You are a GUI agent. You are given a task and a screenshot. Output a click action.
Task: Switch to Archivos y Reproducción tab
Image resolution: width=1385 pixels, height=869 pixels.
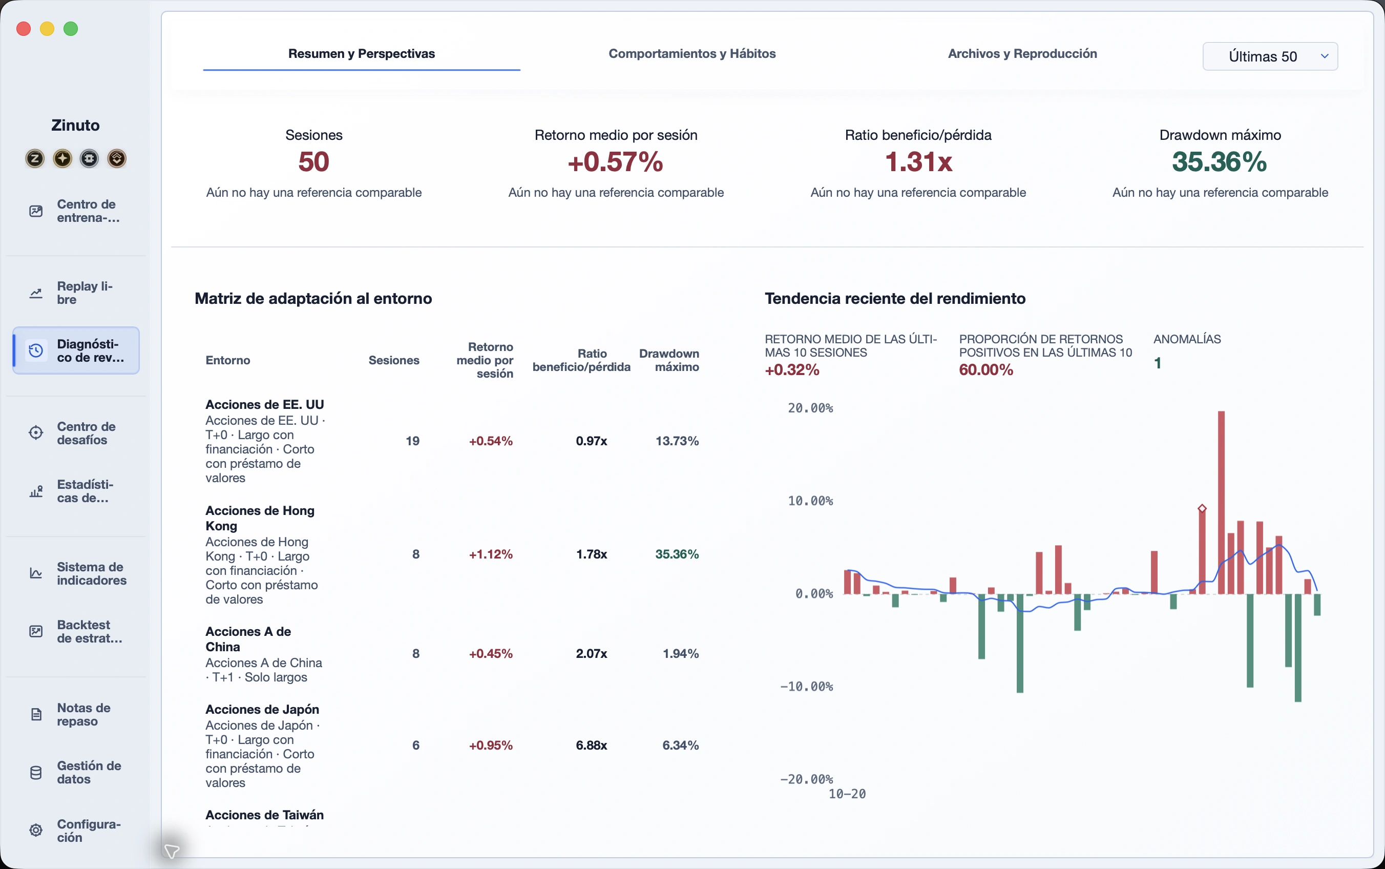pyautogui.click(x=1022, y=53)
